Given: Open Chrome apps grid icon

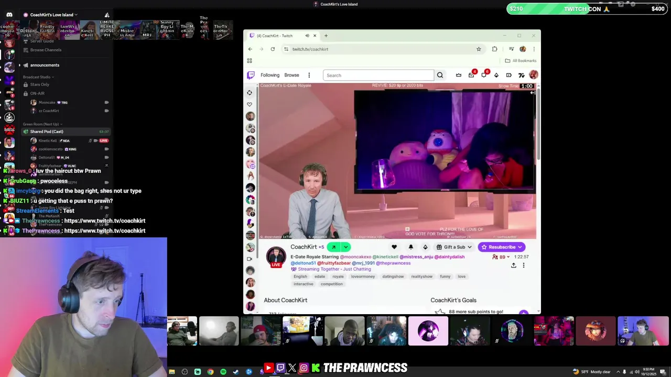Looking at the screenshot, I should pos(250,61).
